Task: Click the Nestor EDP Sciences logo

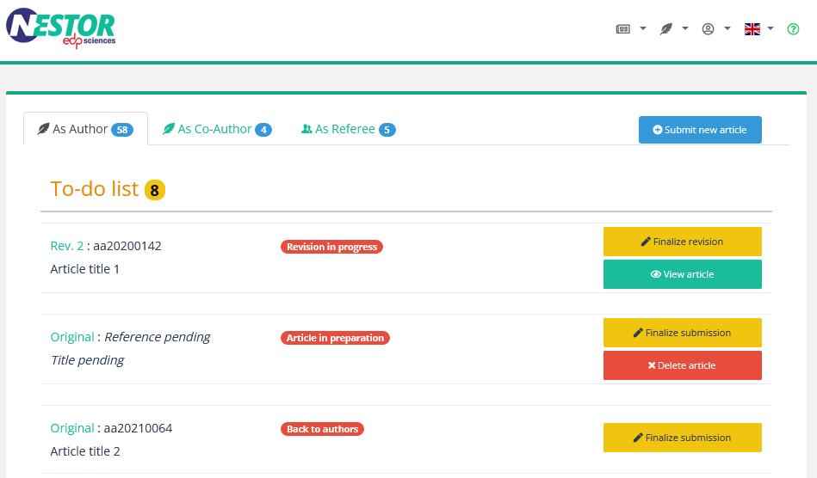Action: point(61,28)
